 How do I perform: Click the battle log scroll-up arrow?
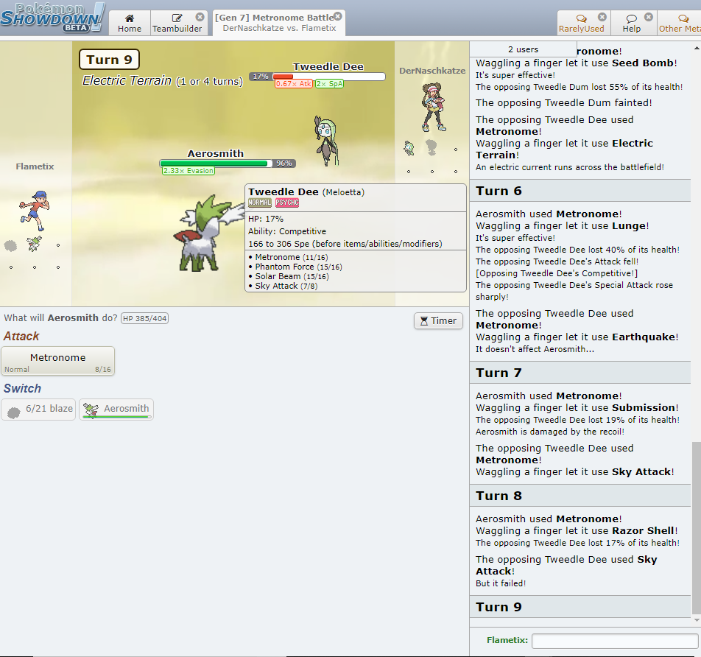pyautogui.click(x=697, y=47)
